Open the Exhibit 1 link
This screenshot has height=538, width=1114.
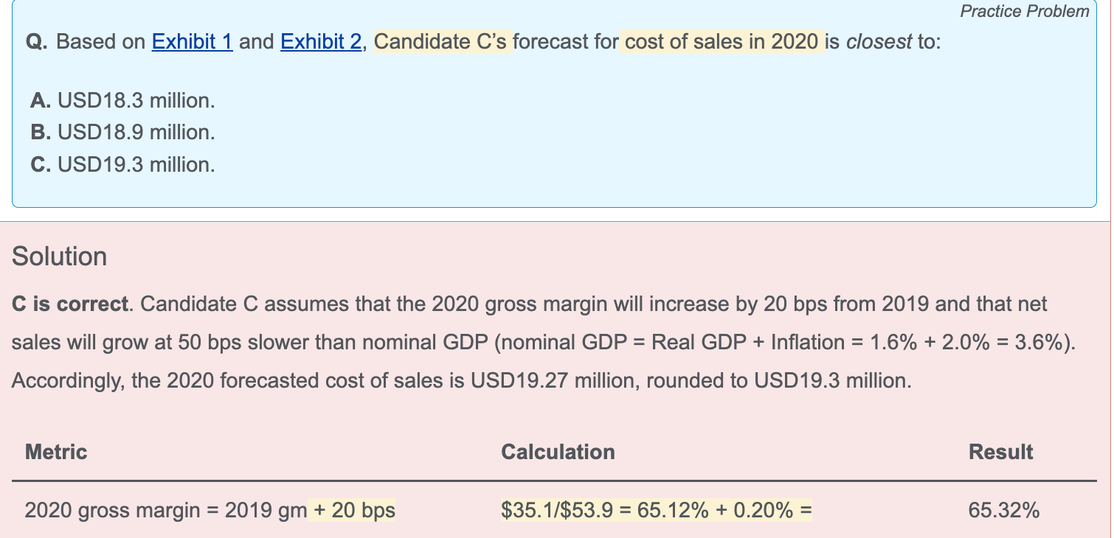192,42
